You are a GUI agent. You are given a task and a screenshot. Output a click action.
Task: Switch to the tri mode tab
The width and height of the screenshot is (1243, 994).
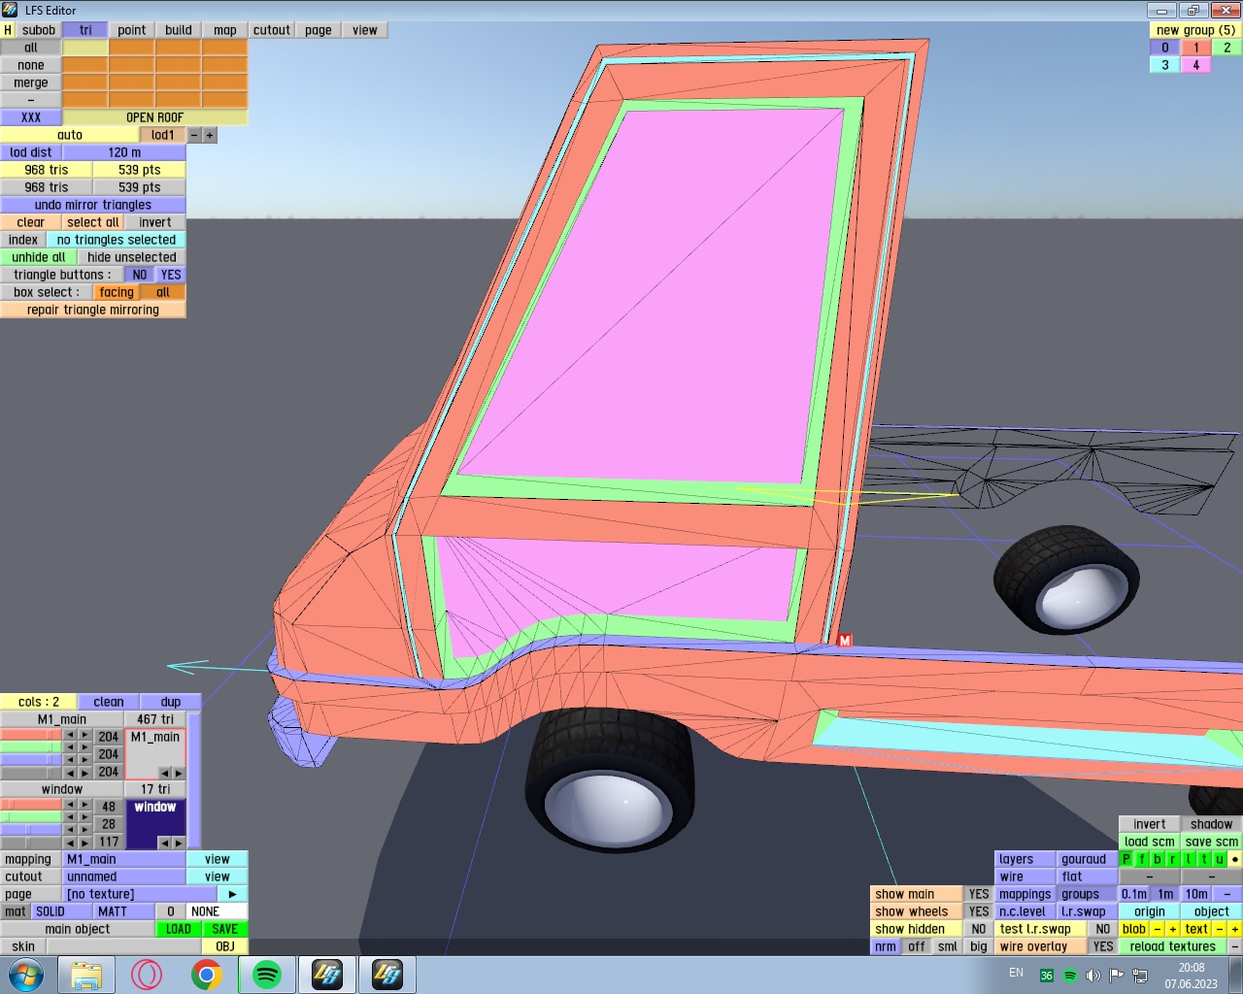pos(85,30)
